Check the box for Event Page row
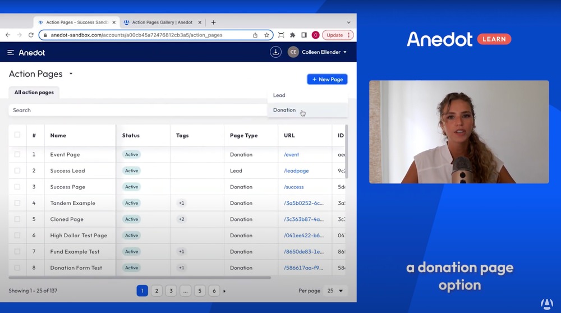 pyautogui.click(x=17, y=154)
